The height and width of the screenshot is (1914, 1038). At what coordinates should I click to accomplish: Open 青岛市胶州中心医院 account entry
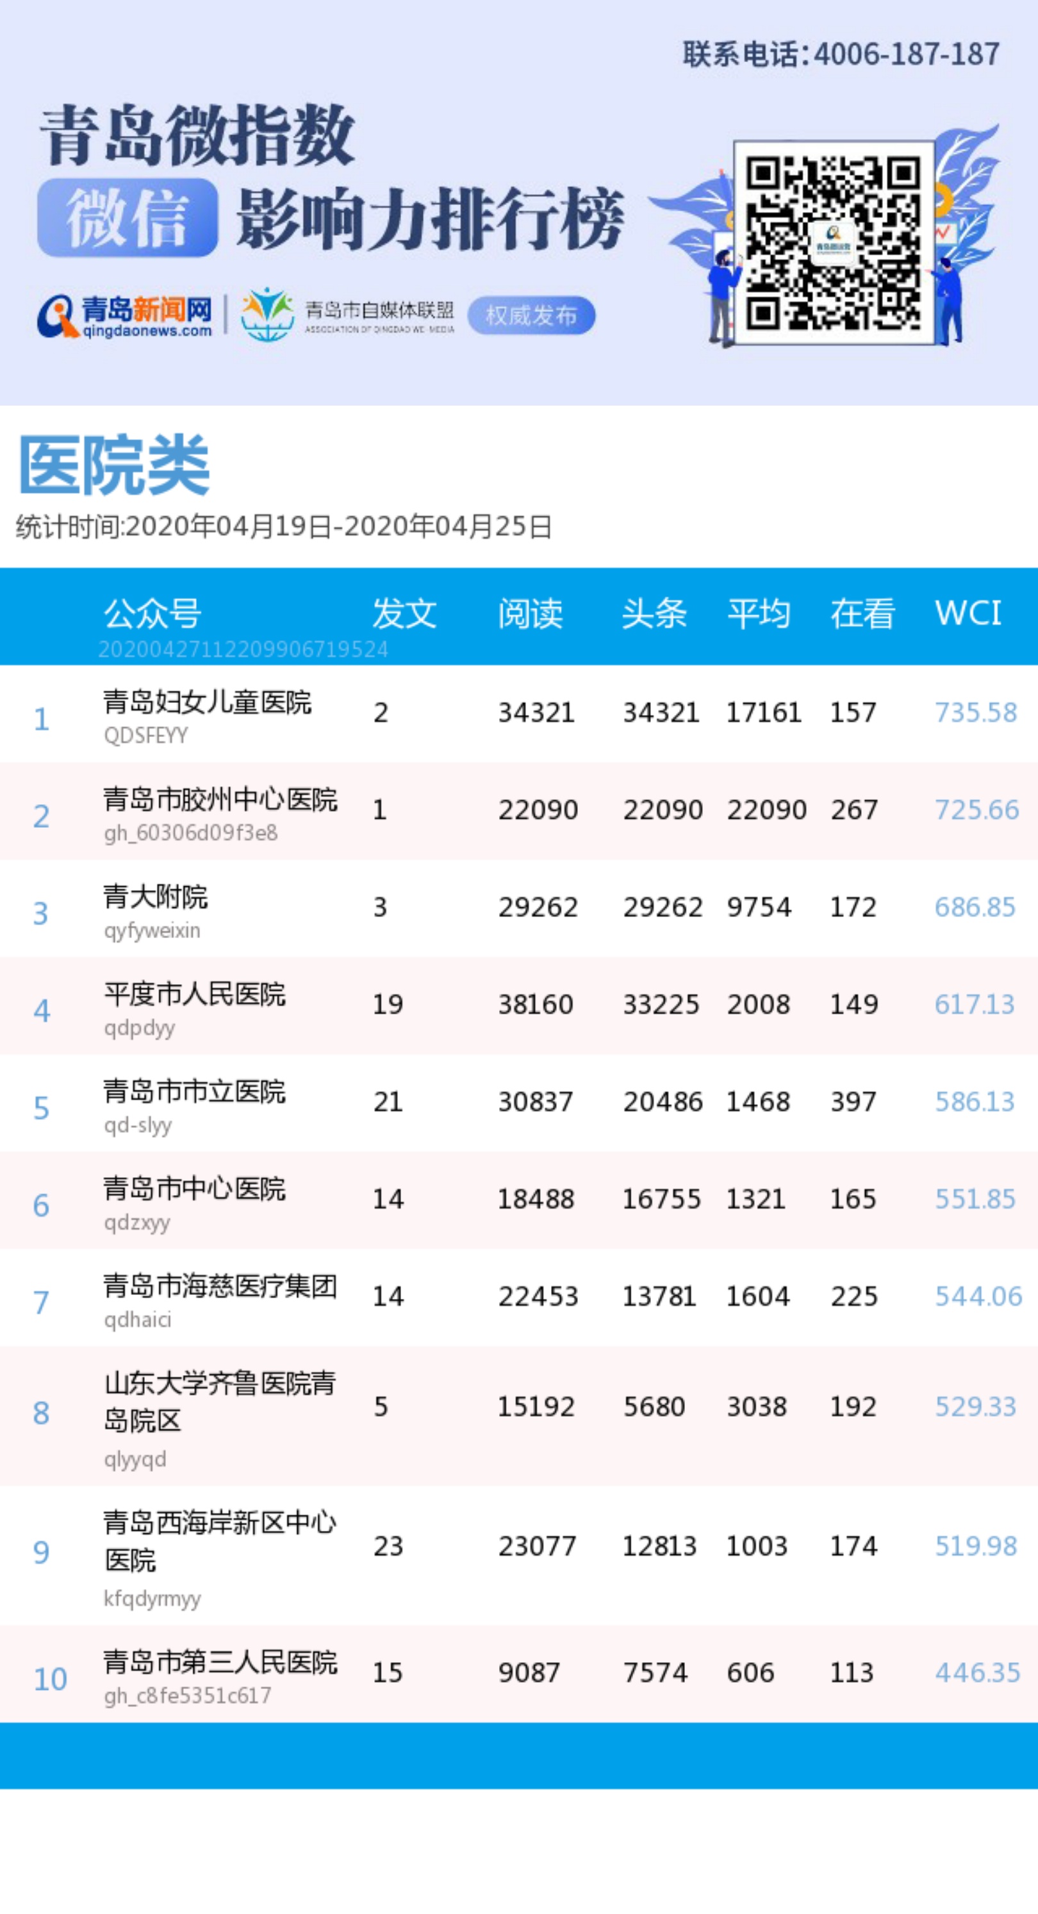pos(220,800)
